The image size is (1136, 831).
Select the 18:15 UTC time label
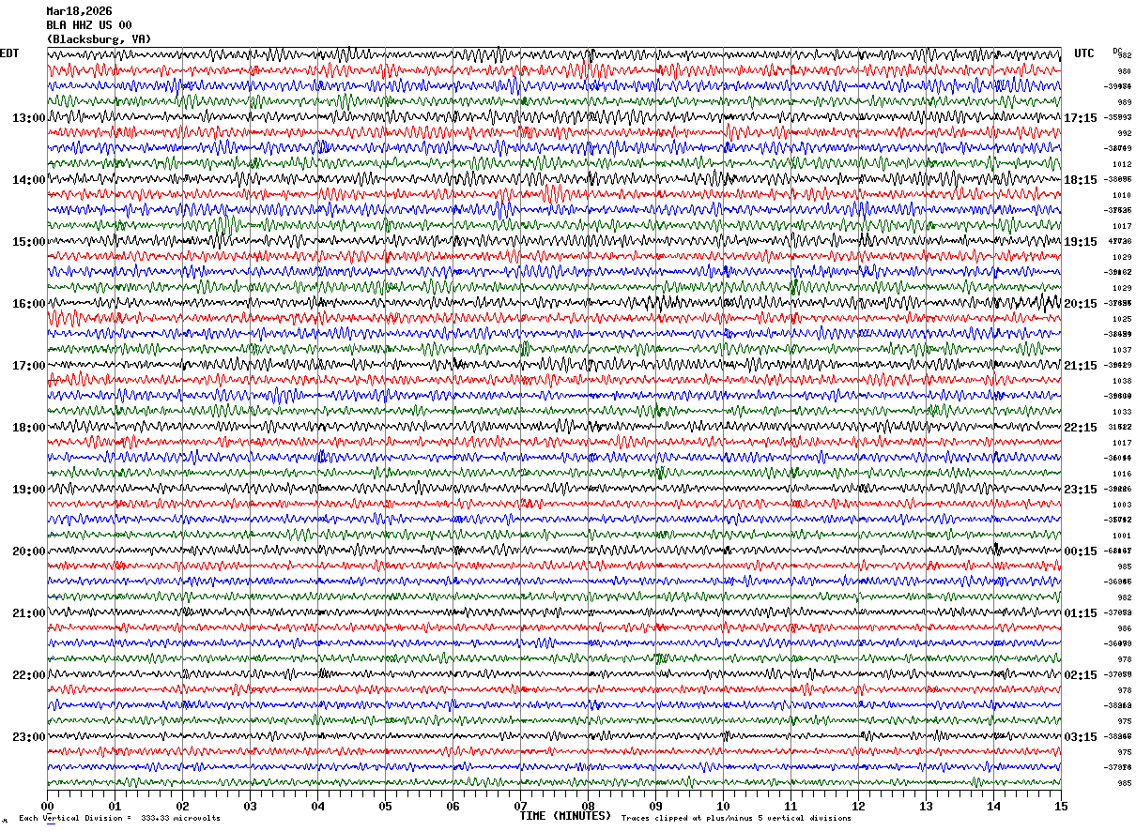1081,180
